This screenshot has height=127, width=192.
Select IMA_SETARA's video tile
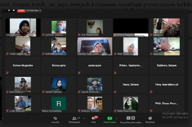click(x=23, y=27)
